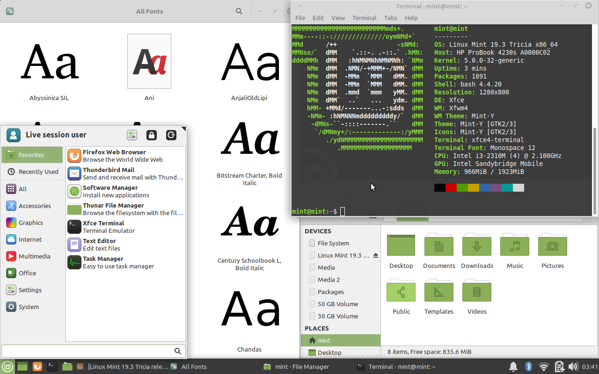
Task: Open Text Editor from the menu
Action: click(125, 245)
